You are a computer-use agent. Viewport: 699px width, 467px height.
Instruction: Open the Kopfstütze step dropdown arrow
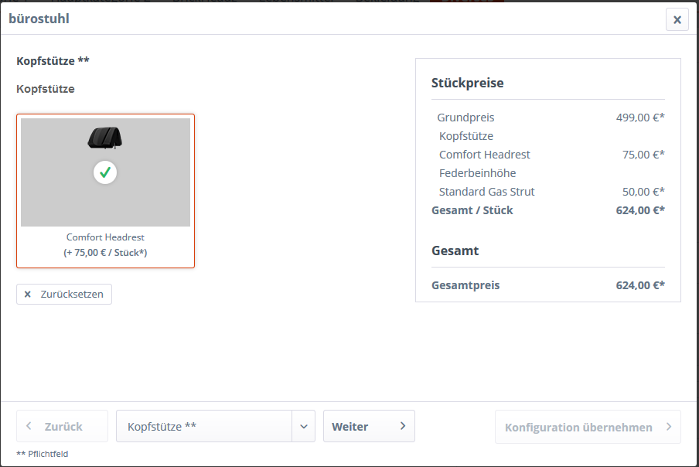(304, 427)
